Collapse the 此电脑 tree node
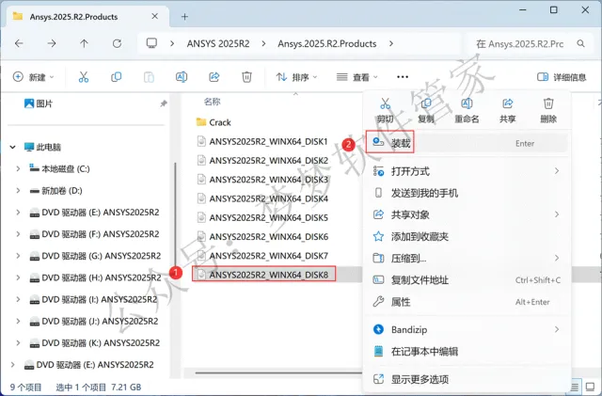602x396 pixels. 12,147
